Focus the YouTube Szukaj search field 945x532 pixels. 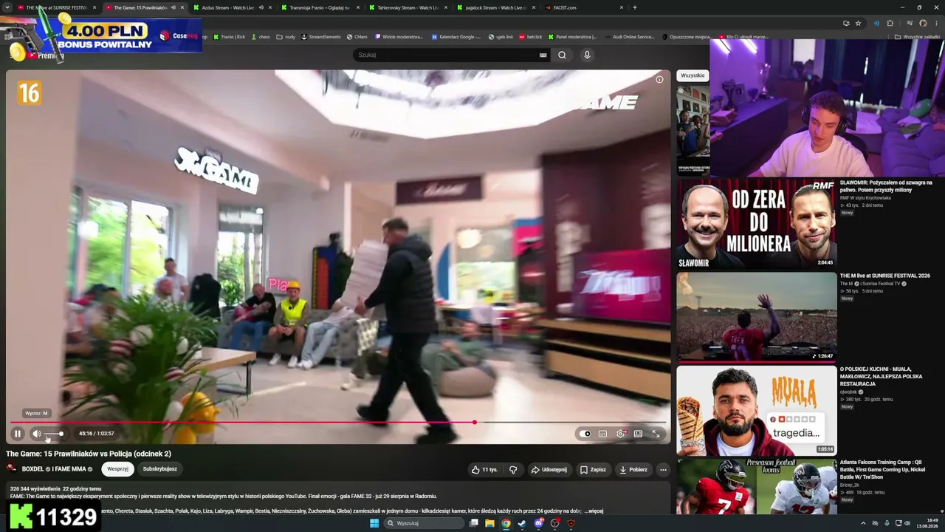[444, 55]
